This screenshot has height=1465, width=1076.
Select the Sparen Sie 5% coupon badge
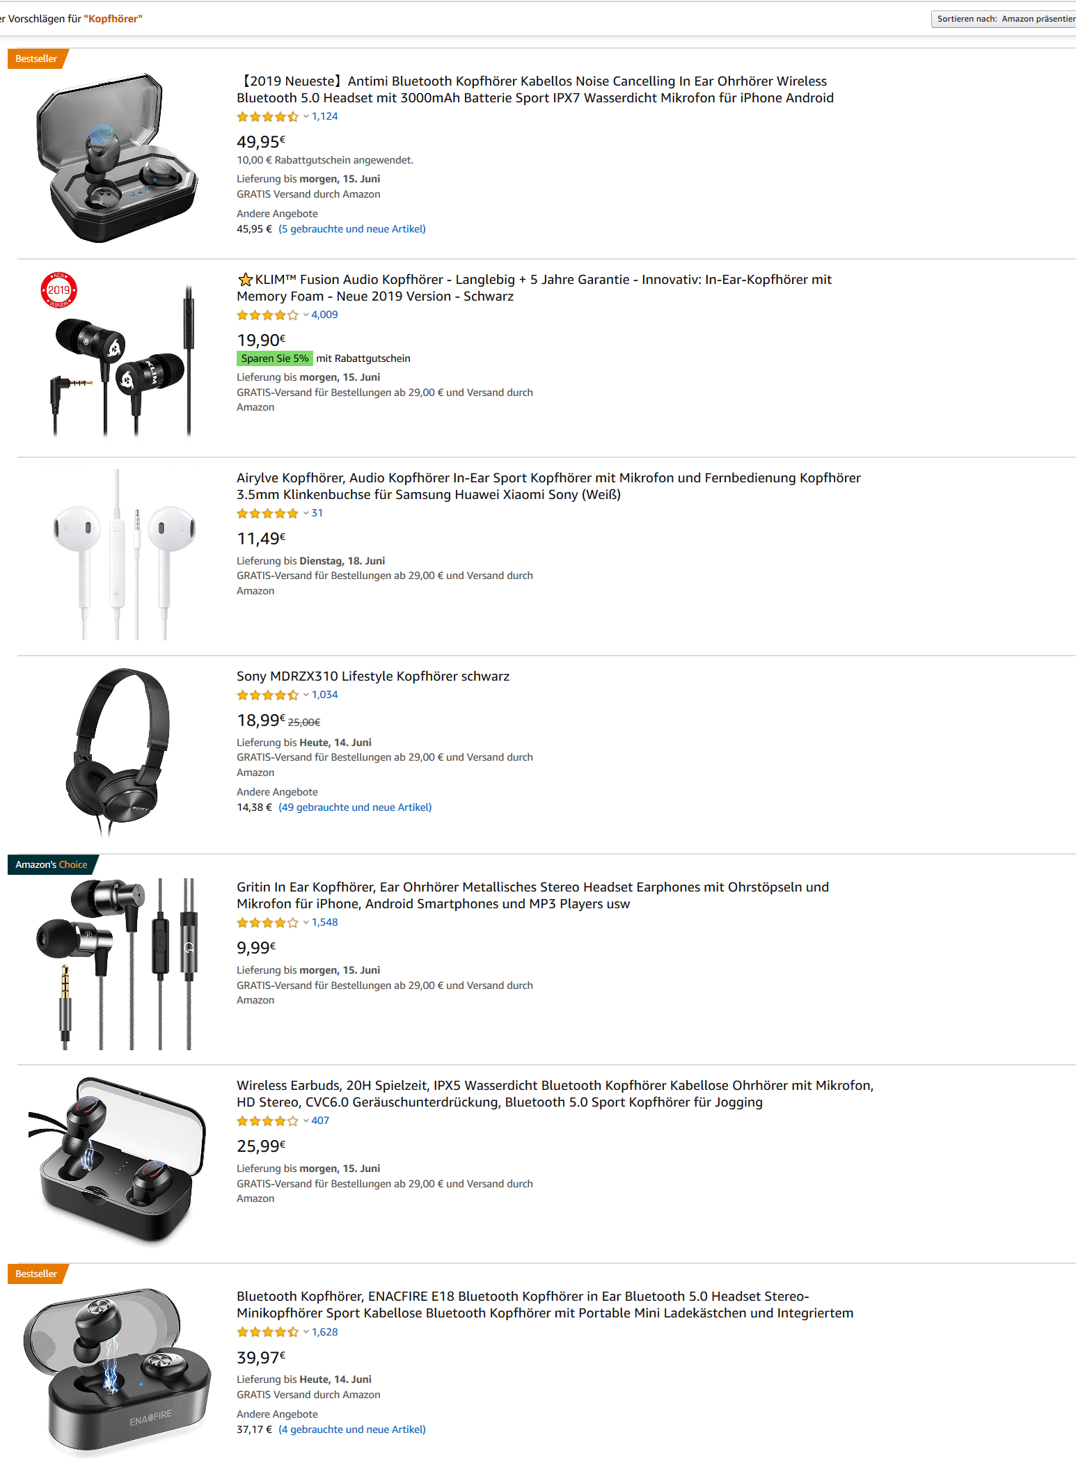pos(274,358)
